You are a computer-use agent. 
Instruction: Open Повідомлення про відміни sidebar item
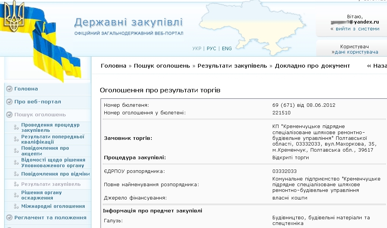pos(55,174)
